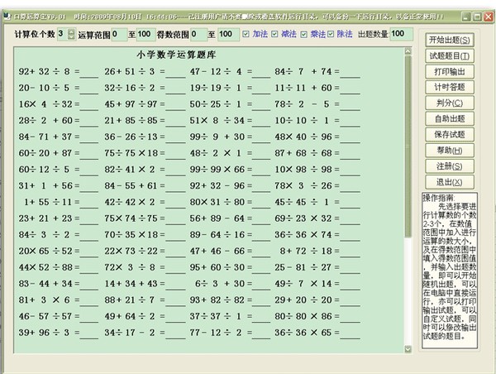496x374 pixels.
Task: Save the quiz with 保存试题
Action: coord(450,134)
